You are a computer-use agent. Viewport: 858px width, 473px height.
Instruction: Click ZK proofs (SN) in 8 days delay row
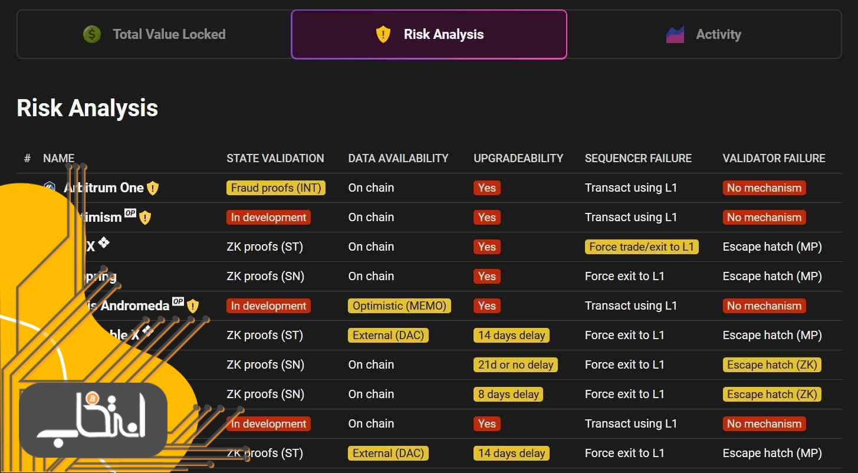tap(265, 394)
